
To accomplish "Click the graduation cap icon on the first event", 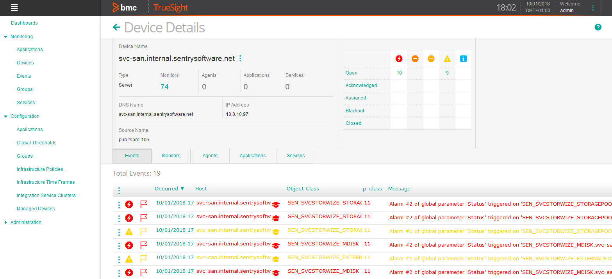I will pos(275,204).
